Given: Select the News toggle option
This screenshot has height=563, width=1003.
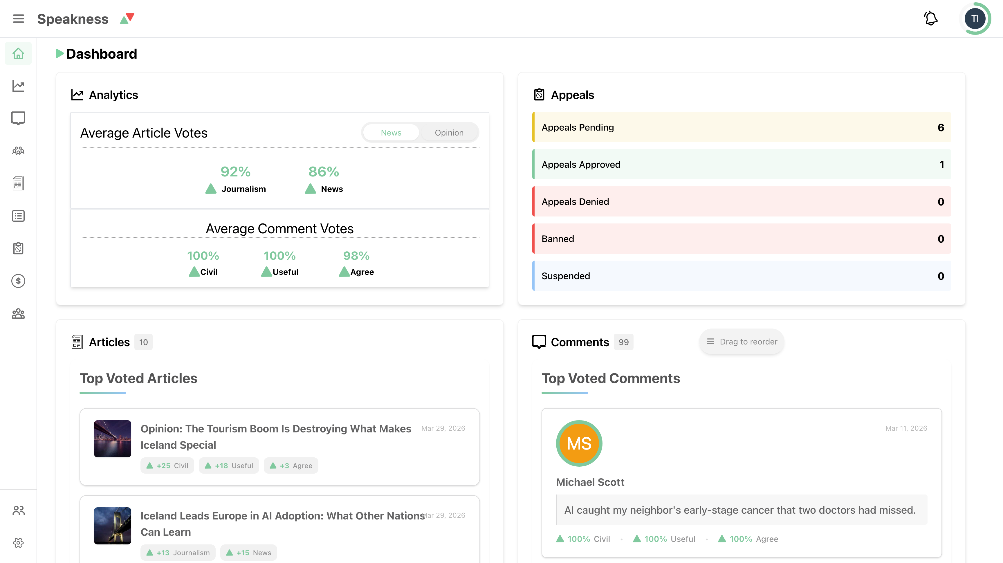Looking at the screenshot, I should point(391,133).
